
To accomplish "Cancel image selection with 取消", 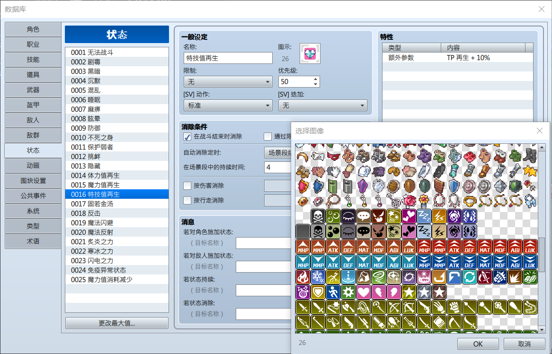I will (524, 344).
